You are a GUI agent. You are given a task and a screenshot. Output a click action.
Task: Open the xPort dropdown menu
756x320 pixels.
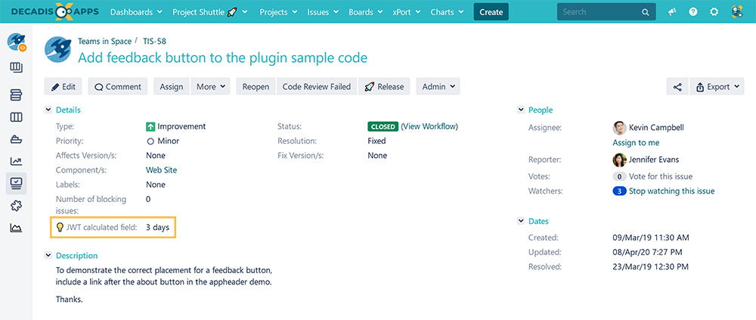point(407,12)
